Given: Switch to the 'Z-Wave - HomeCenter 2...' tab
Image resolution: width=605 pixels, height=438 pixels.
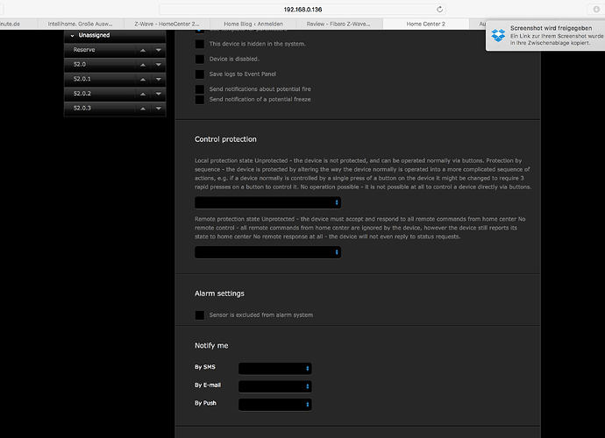Looking at the screenshot, I should click(167, 24).
